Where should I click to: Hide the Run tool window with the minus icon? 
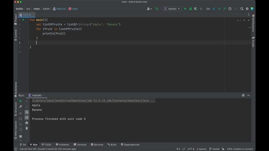(248, 95)
